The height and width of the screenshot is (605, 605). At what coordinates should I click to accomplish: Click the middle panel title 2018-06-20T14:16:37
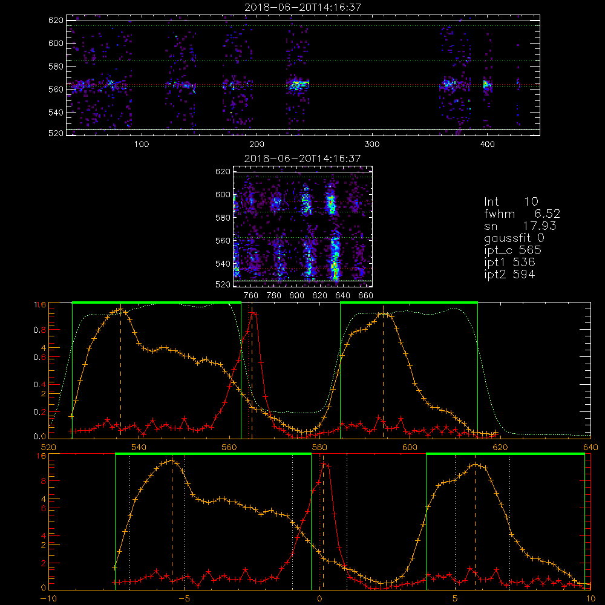pyautogui.click(x=302, y=158)
